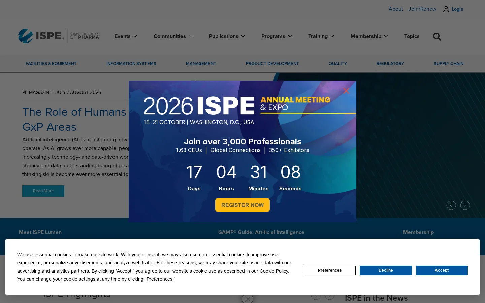Image resolution: width=485 pixels, height=303 pixels.
Task: Click the Register Now button
Action: point(243,205)
